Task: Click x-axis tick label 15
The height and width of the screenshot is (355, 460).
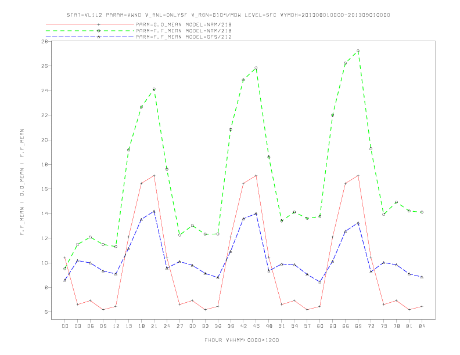Action: click(x=128, y=326)
